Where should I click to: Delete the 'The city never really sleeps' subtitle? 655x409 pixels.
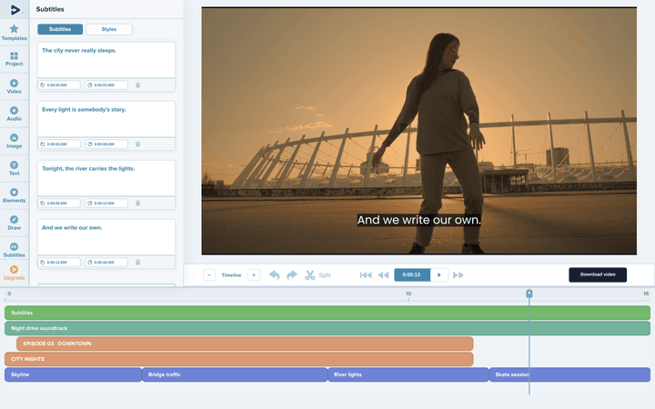click(x=138, y=85)
